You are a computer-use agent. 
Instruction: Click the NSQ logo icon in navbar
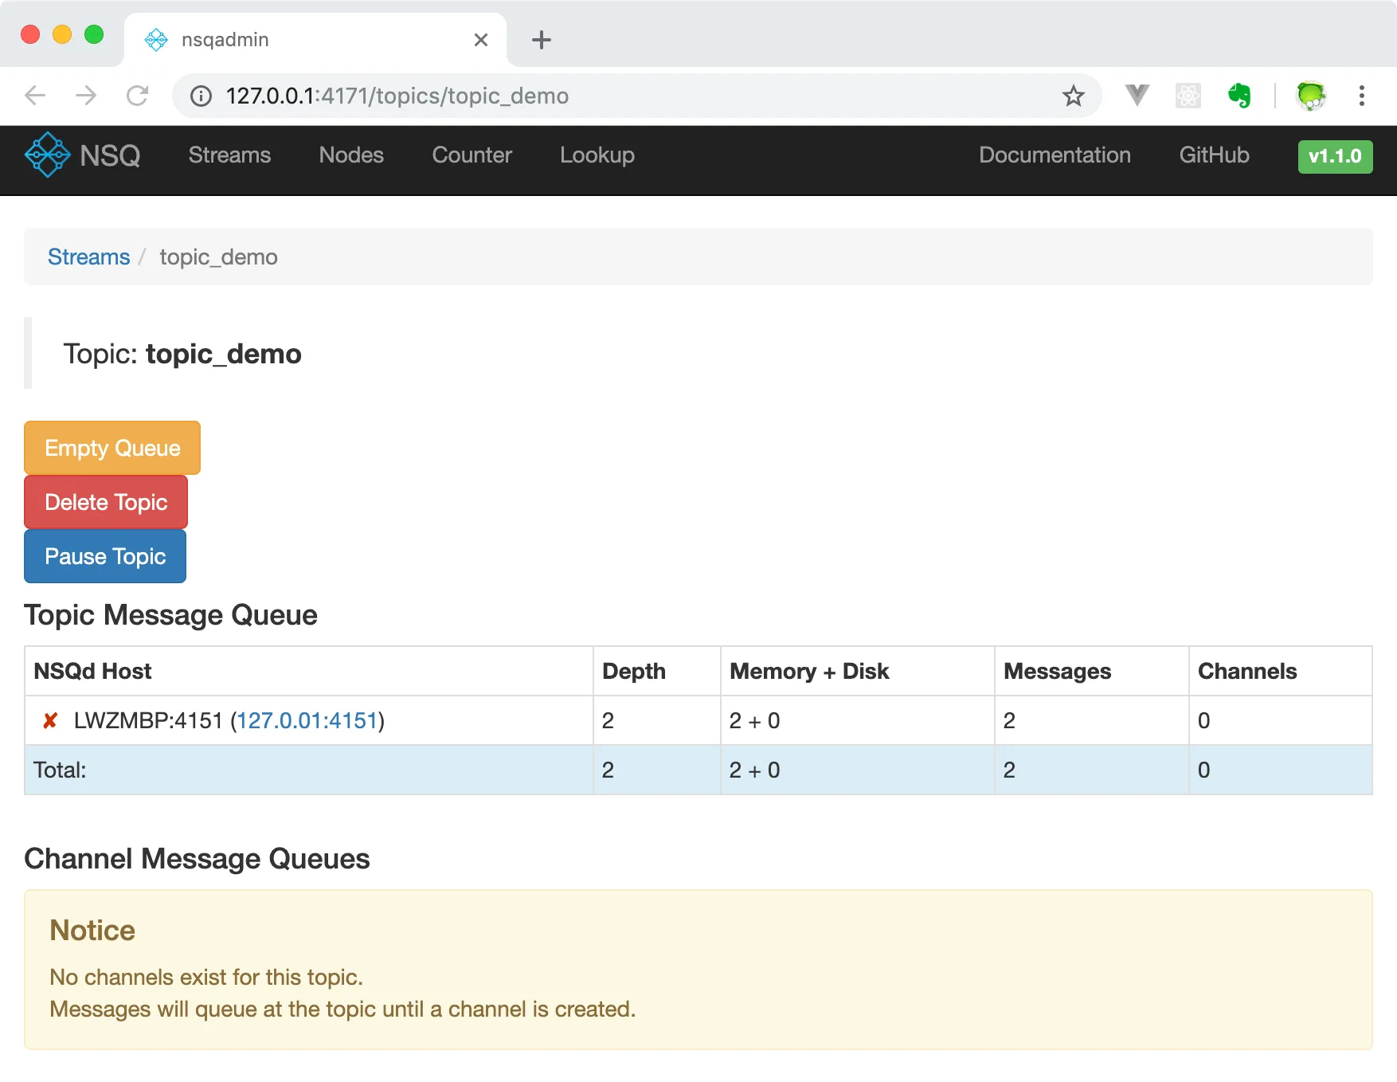click(x=48, y=155)
